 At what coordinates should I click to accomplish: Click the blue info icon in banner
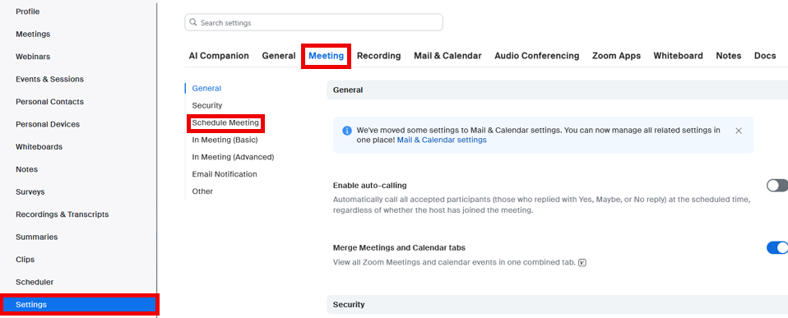click(x=347, y=131)
